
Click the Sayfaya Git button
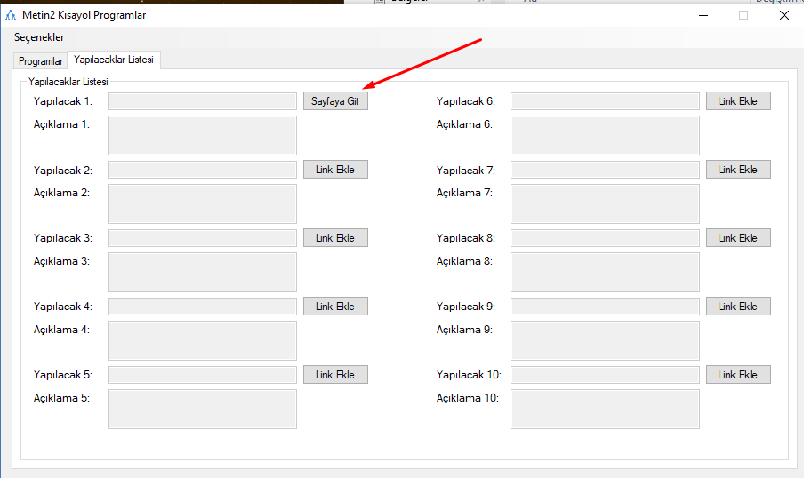coord(335,101)
